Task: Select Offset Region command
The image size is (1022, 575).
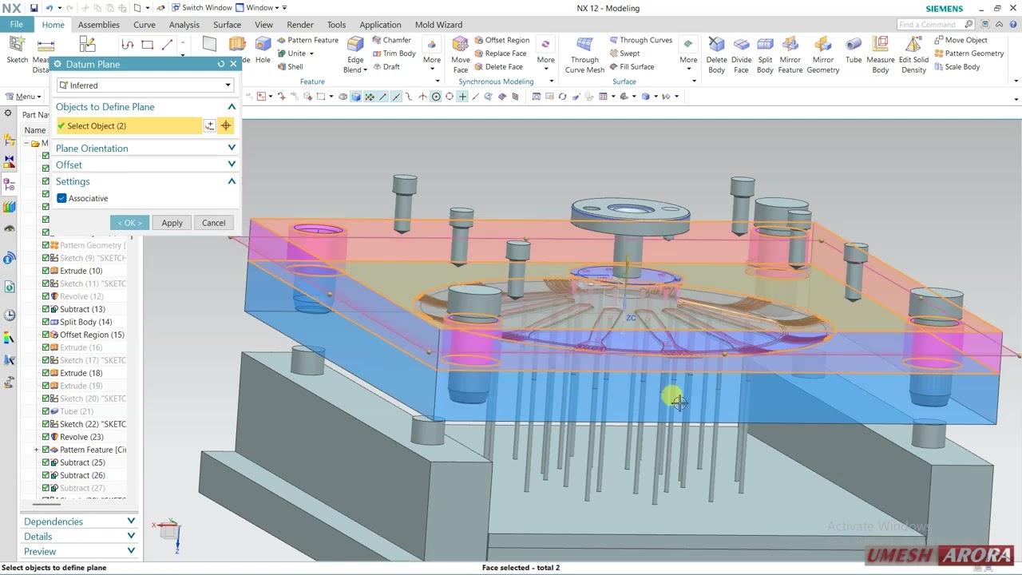Action: (x=501, y=40)
